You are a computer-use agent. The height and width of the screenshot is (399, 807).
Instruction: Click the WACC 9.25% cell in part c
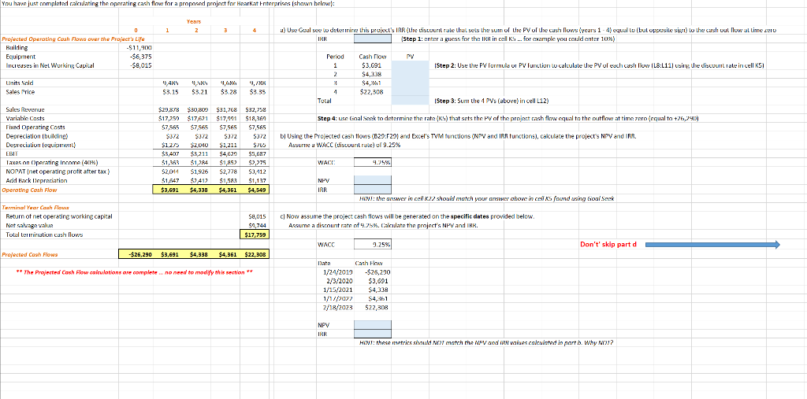(373, 245)
